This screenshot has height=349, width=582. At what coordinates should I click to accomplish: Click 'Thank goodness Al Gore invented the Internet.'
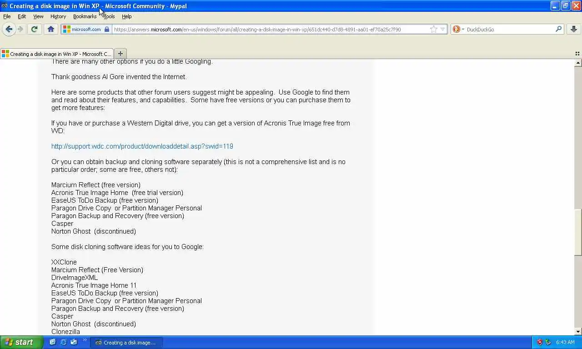119,77
